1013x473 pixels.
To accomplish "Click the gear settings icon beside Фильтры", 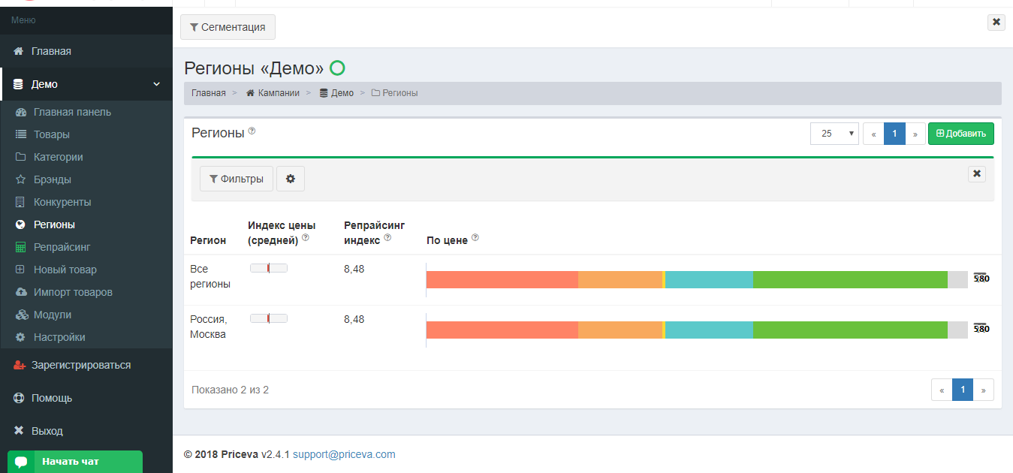I will pyautogui.click(x=291, y=179).
